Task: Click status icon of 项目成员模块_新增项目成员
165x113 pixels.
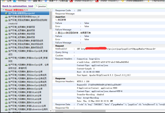Action: pos(6,41)
